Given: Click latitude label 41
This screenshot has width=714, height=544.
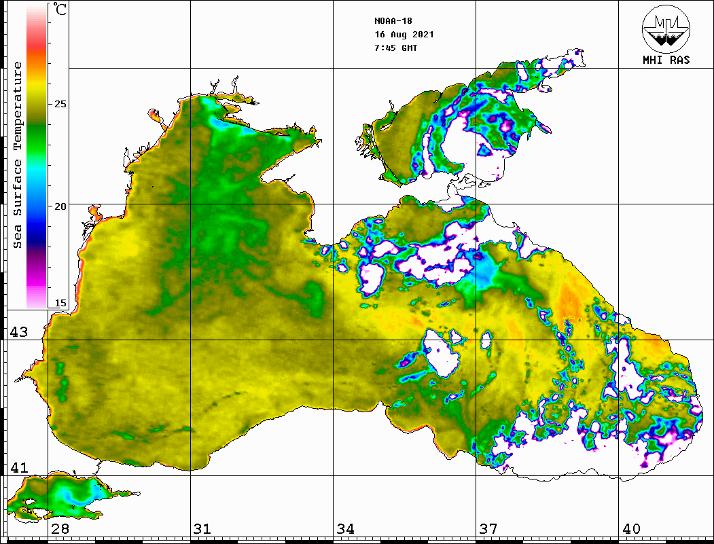Looking at the screenshot, I should pos(18,468).
